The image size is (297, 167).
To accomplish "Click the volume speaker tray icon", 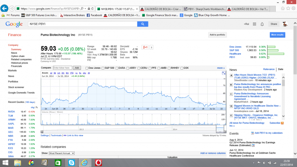I will 264,163.
